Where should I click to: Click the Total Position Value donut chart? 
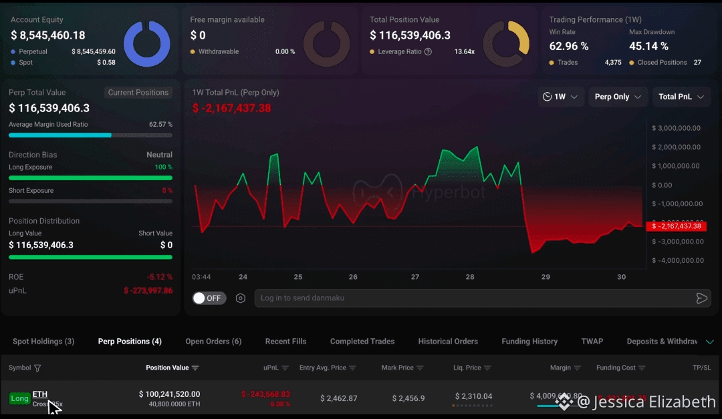pos(506,43)
